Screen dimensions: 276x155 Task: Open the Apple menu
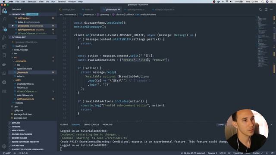click(4, 2)
